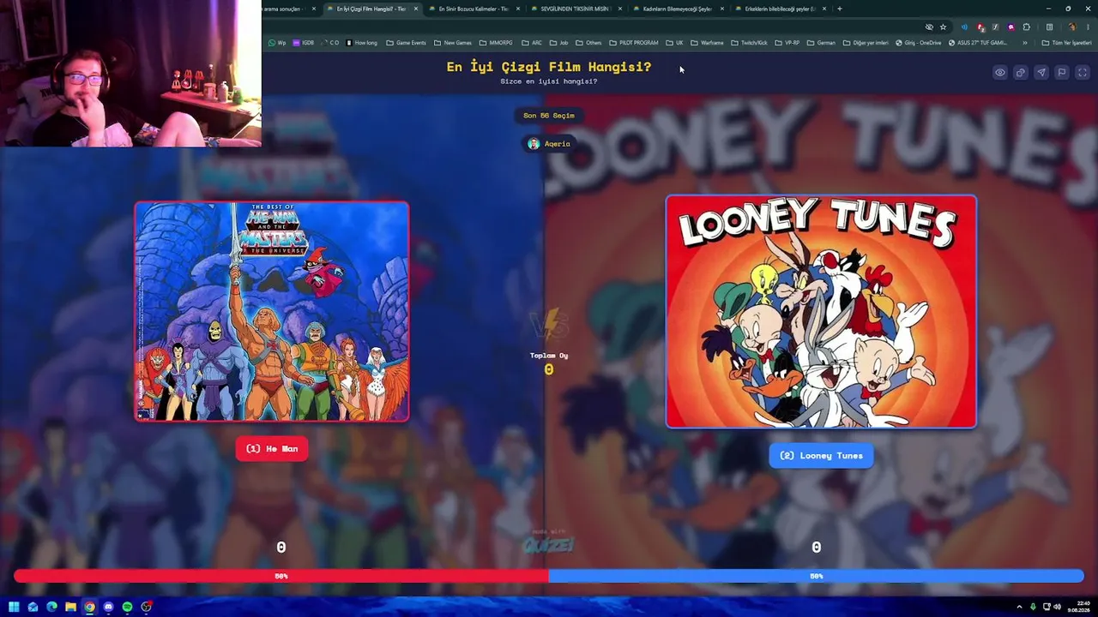Switch to the 'Kadınların Bilemeyeceği Şeyler' tab
The height and width of the screenshot is (617, 1098).
[x=677, y=9]
